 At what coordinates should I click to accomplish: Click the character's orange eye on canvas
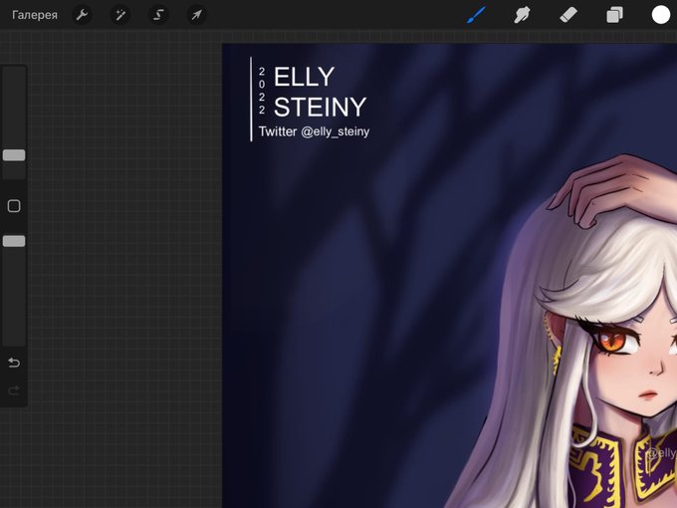(613, 341)
